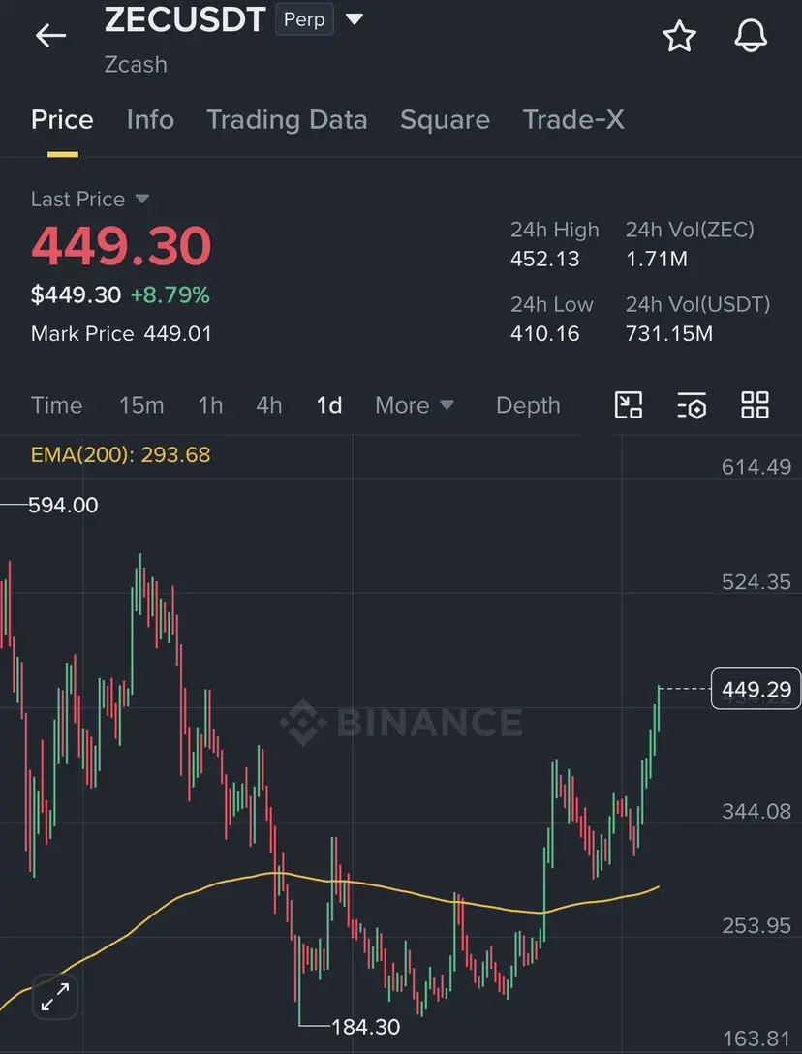Viewport: 802px width, 1054px height.
Task: Switch to the Trade-X tab
Action: point(573,120)
